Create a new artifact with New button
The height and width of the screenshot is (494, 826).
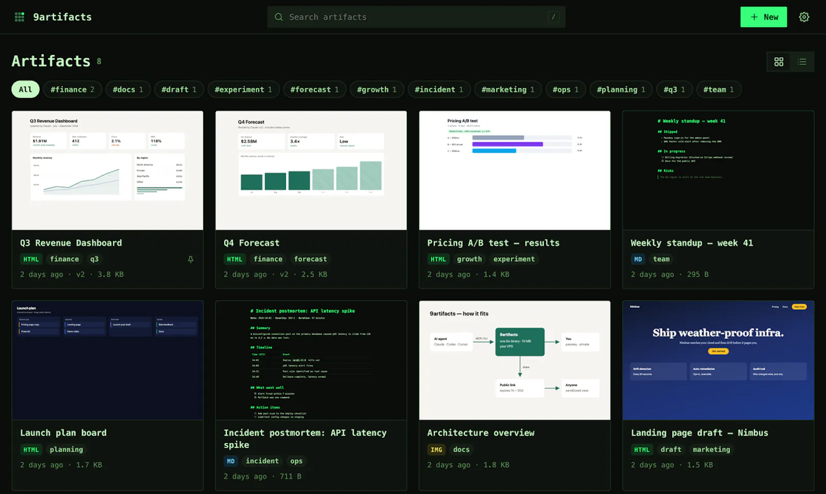click(764, 17)
